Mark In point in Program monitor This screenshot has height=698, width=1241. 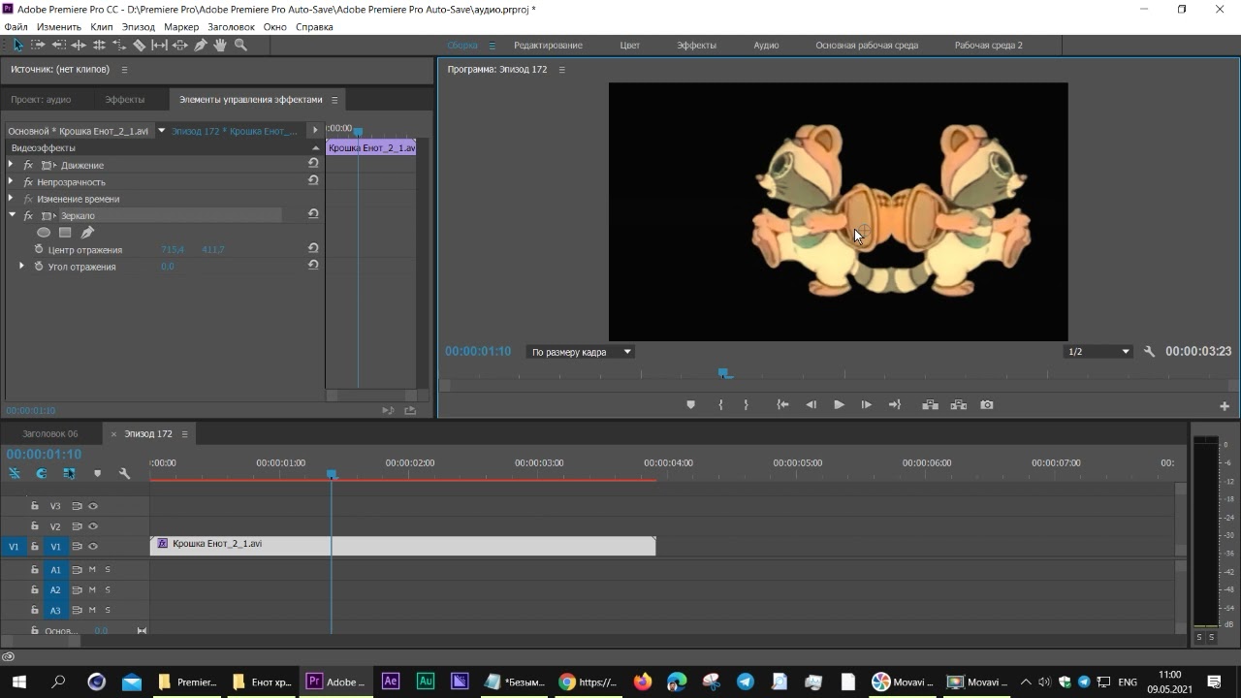720,405
